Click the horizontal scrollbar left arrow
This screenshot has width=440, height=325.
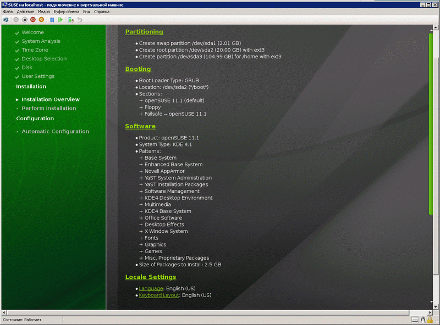(4, 312)
